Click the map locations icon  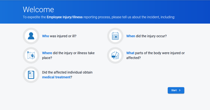(31, 55)
